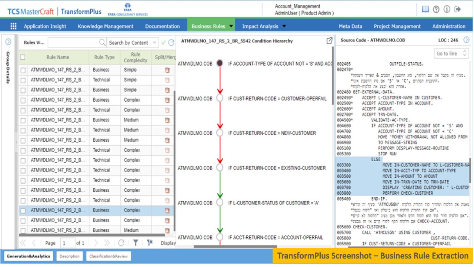Image resolution: width=474 pixels, height=267 pixels.
Task: Select the CUSTOMER-OPERFAIL condition node circle
Action: [x=220, y=98]
